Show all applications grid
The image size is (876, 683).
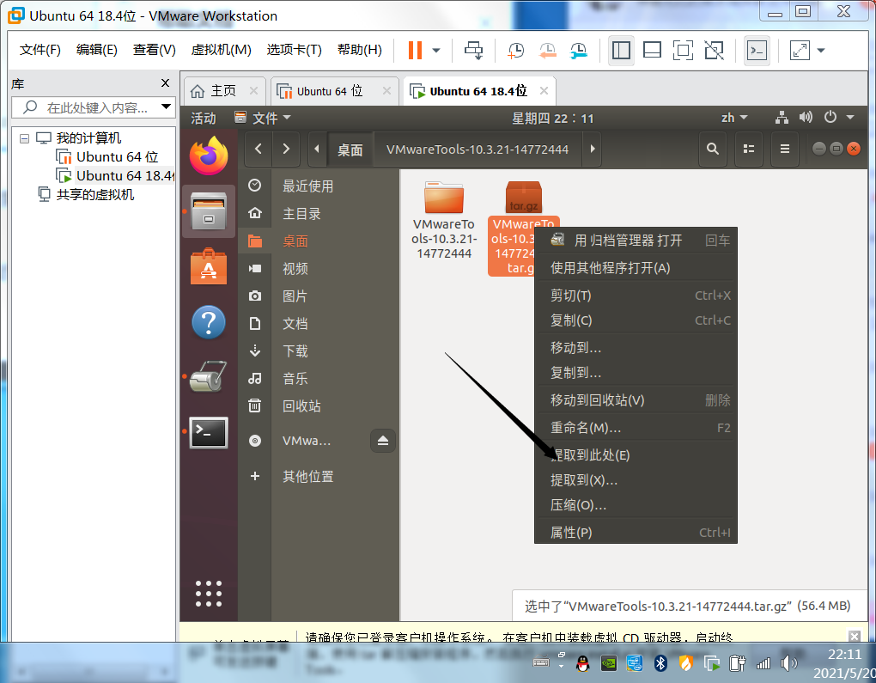(209, 594)
